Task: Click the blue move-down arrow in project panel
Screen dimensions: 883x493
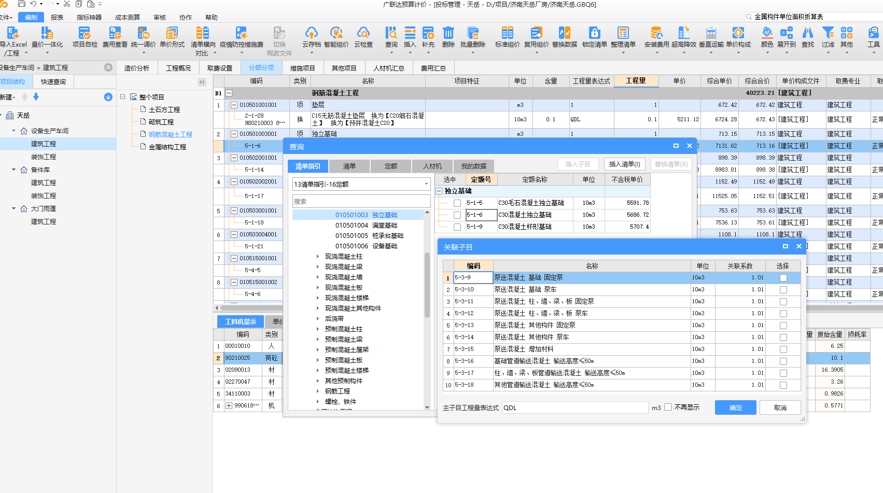Action: point(36,97)
